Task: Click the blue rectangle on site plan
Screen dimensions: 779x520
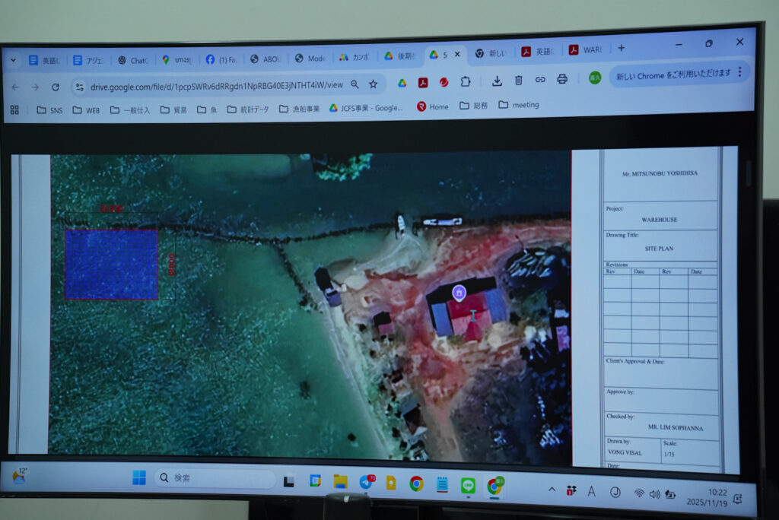Action: 111,265
